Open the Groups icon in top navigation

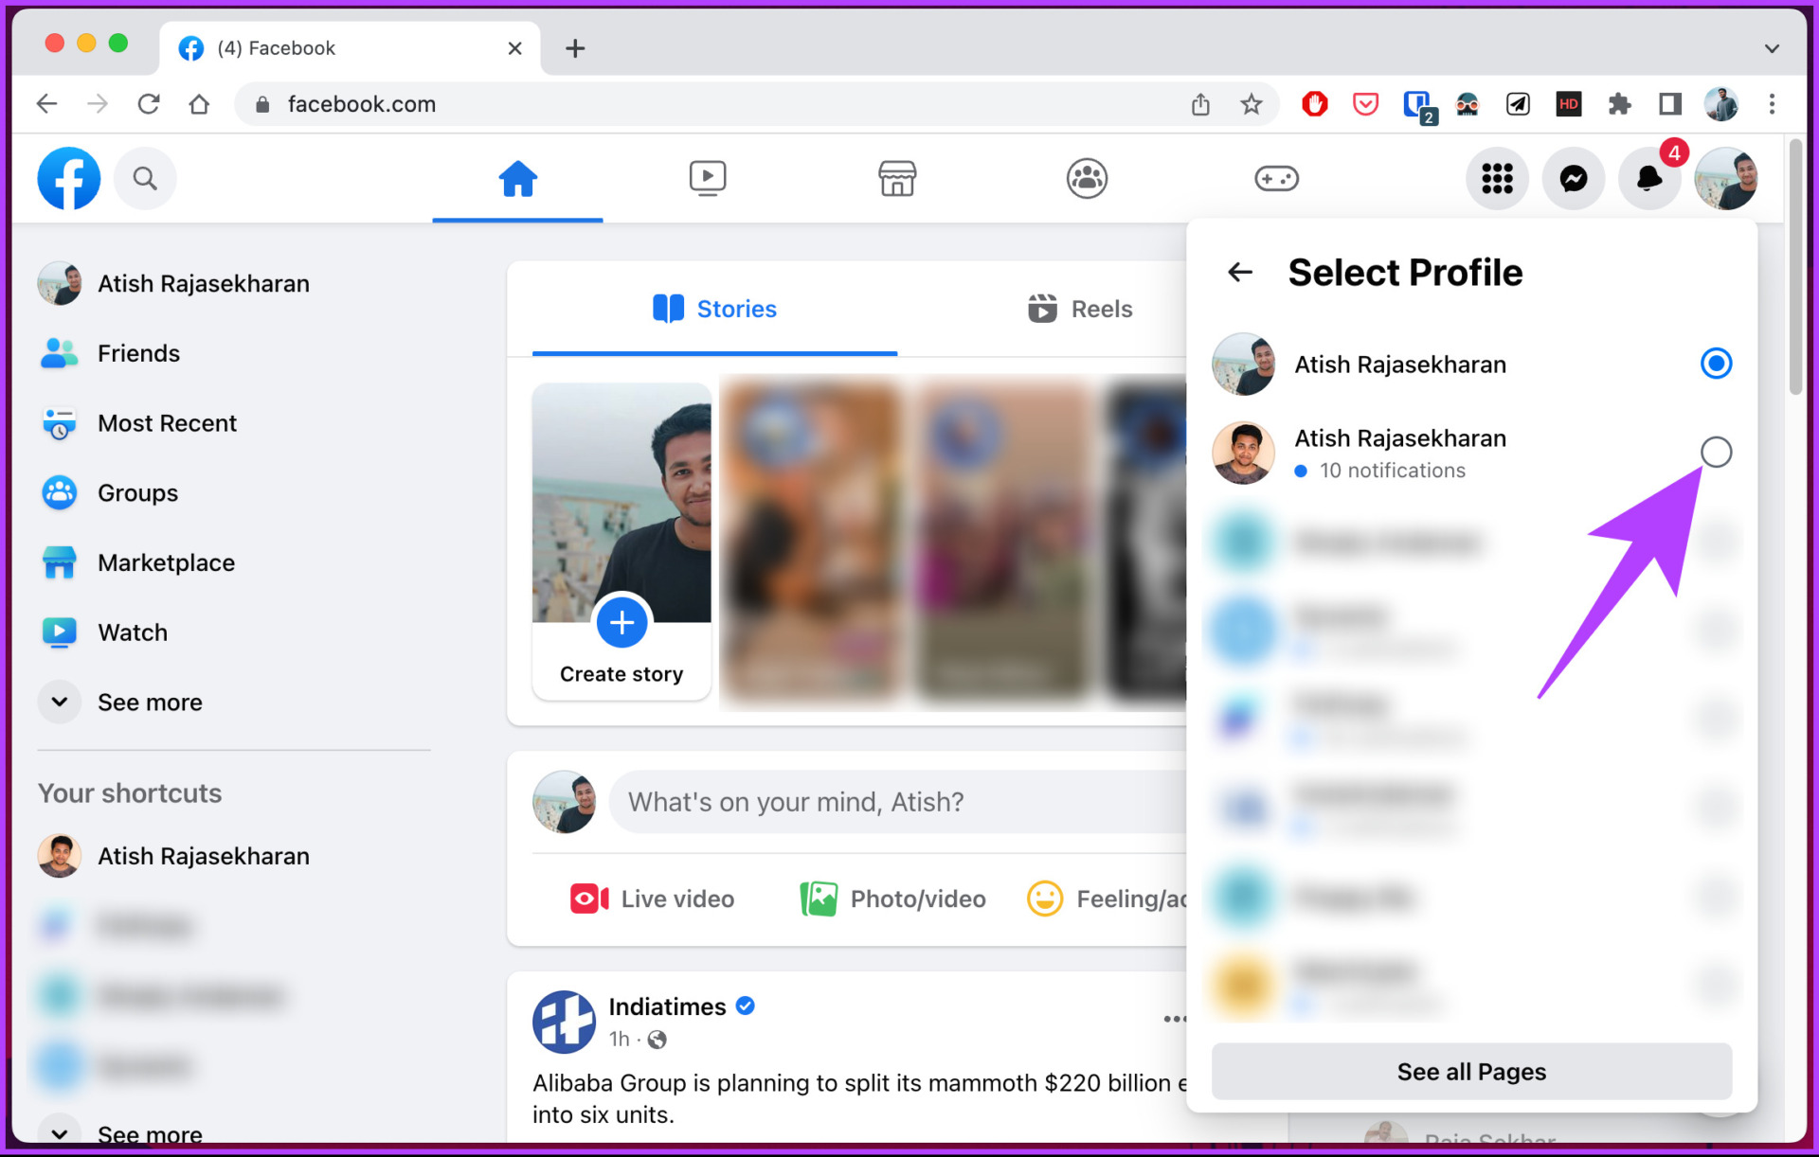coord(1087,178)
